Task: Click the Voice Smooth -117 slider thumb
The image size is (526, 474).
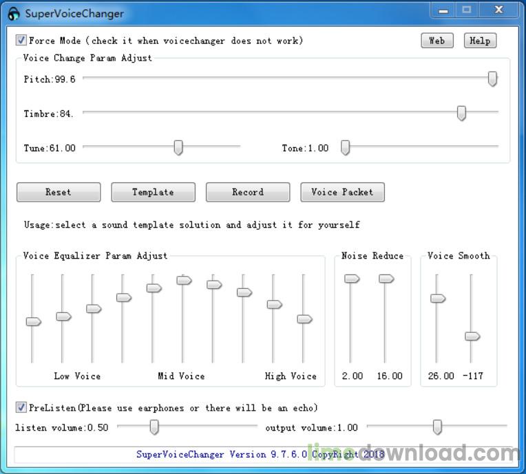Action: tap(472, 336)
